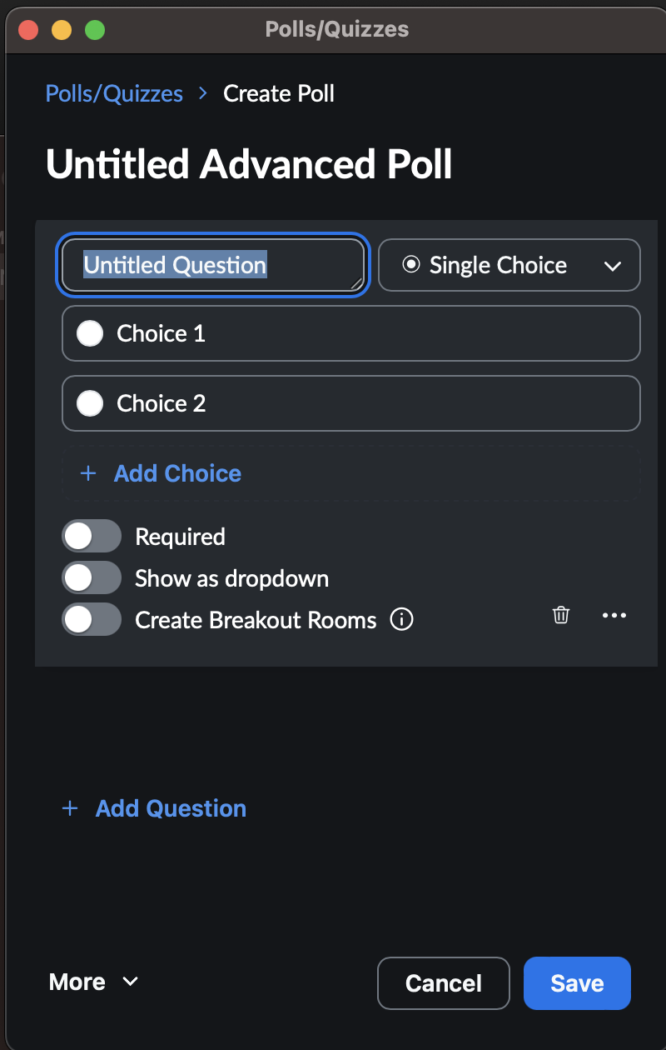The image size is (666, 1050).
Task: Navigate back using the Polls/Quizzes breadcrumb
Action: tap(113, 93)
